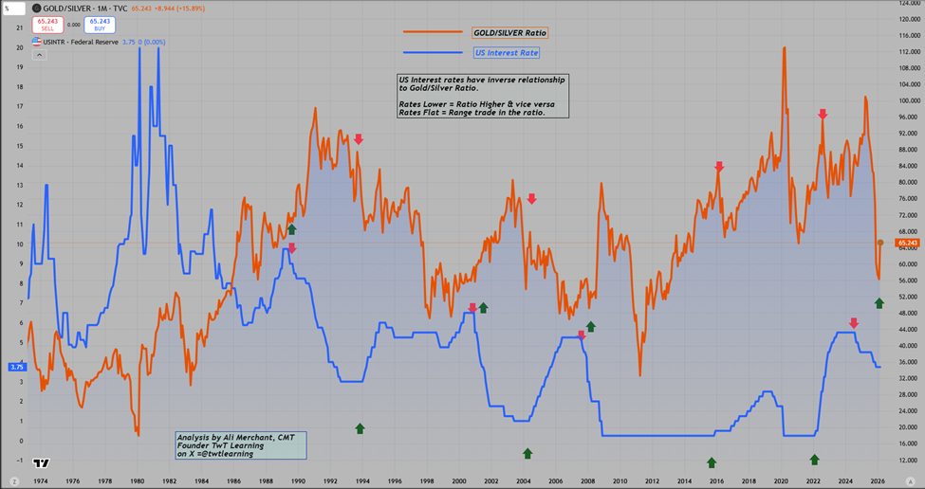Select the US Interest Rate legend label
Viewport: 925px width, 489px height.
[507, 52]
